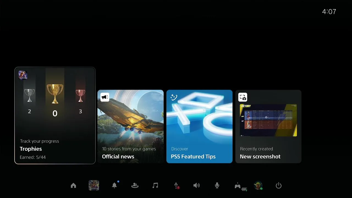
Task: Click the 'Discover' label
Action: pyautogui.click(x=180, y=149)
